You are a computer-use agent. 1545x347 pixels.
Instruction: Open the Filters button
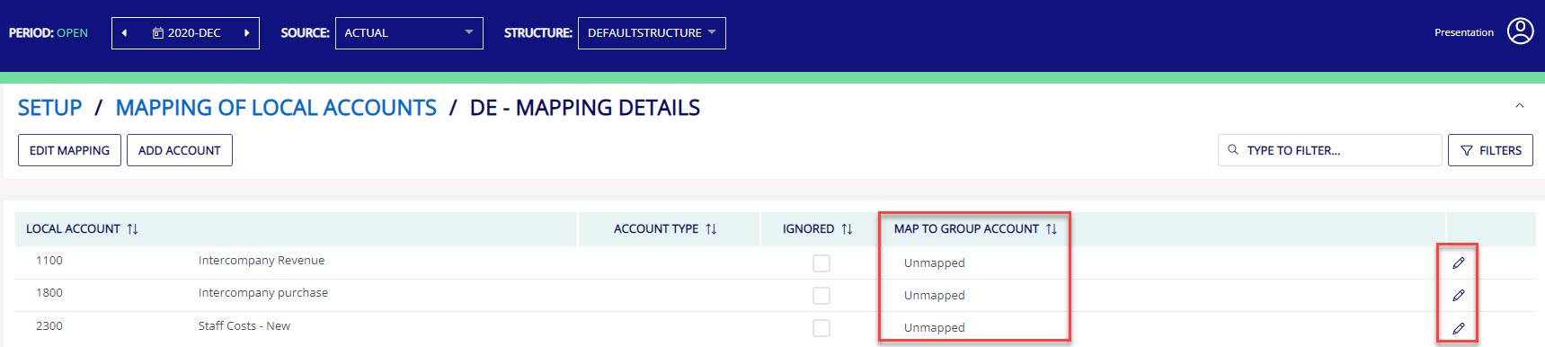point(1490,150)
